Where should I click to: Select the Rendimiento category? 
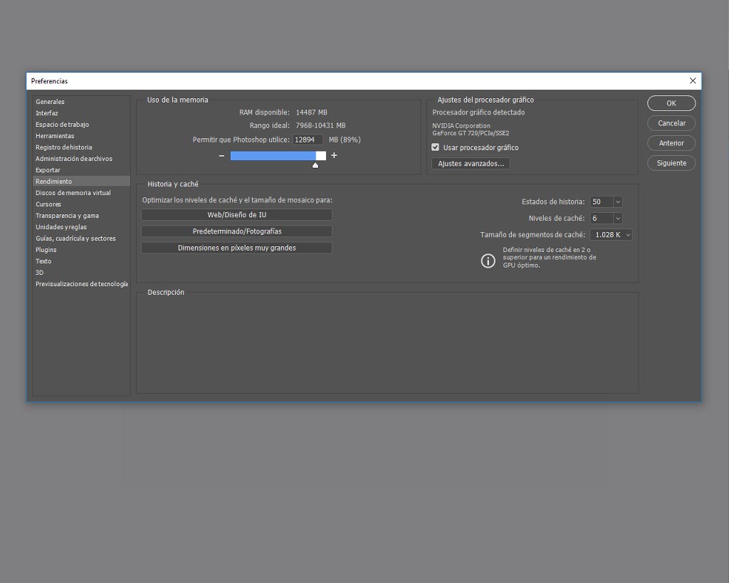tap(81, 182)
